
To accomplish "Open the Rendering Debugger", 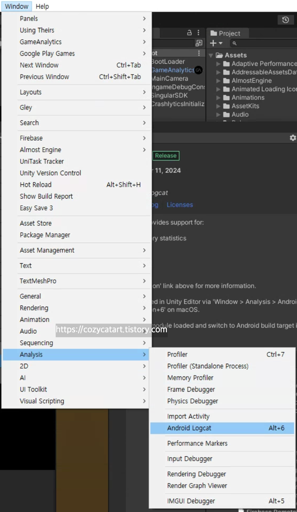I will pos(222,474).
